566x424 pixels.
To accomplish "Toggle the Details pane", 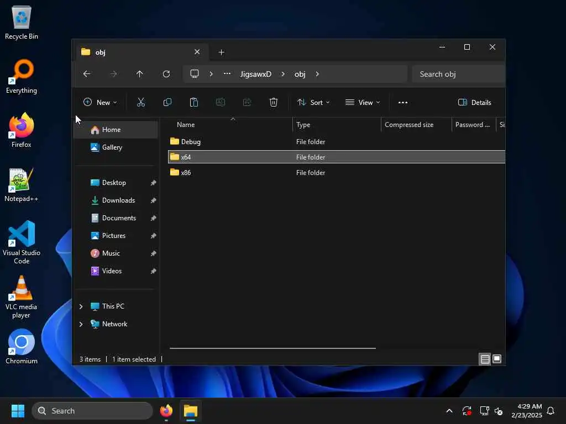I will coord(475,102).
